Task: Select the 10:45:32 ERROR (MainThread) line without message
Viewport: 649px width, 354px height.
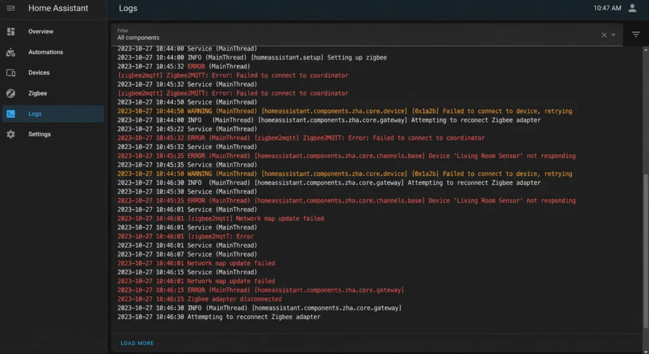Action: 184,66
